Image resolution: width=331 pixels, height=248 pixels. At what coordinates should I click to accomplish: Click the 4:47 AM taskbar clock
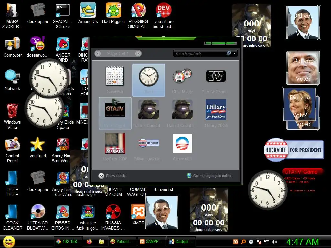pyautogui.click(x=303, y=242)
